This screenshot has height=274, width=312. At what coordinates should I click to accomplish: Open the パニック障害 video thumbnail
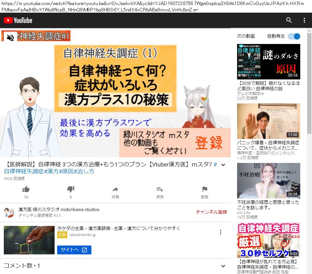[269, 121]
